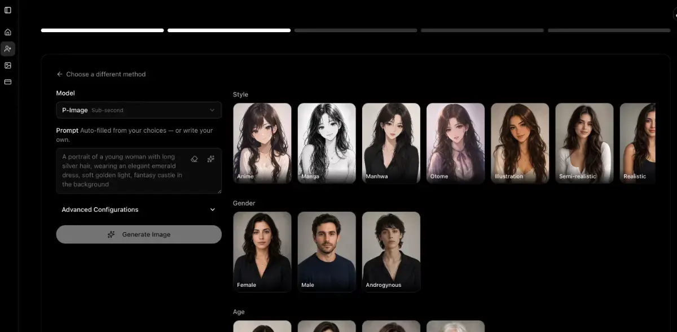Toggle the sidebar panel icon

(x=8, y=10)
